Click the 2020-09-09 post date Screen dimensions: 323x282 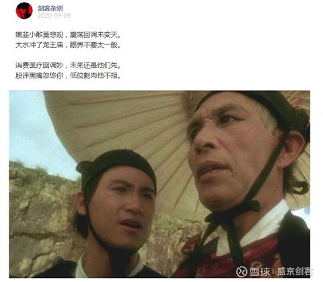click(54, 15)
